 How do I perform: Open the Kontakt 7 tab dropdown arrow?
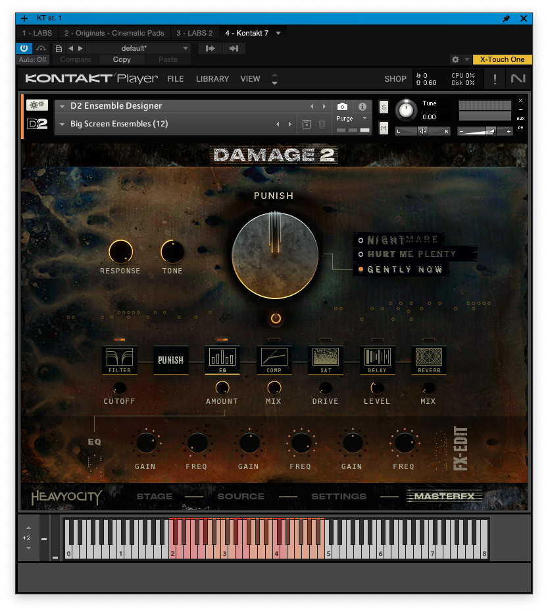click(278, 33)
